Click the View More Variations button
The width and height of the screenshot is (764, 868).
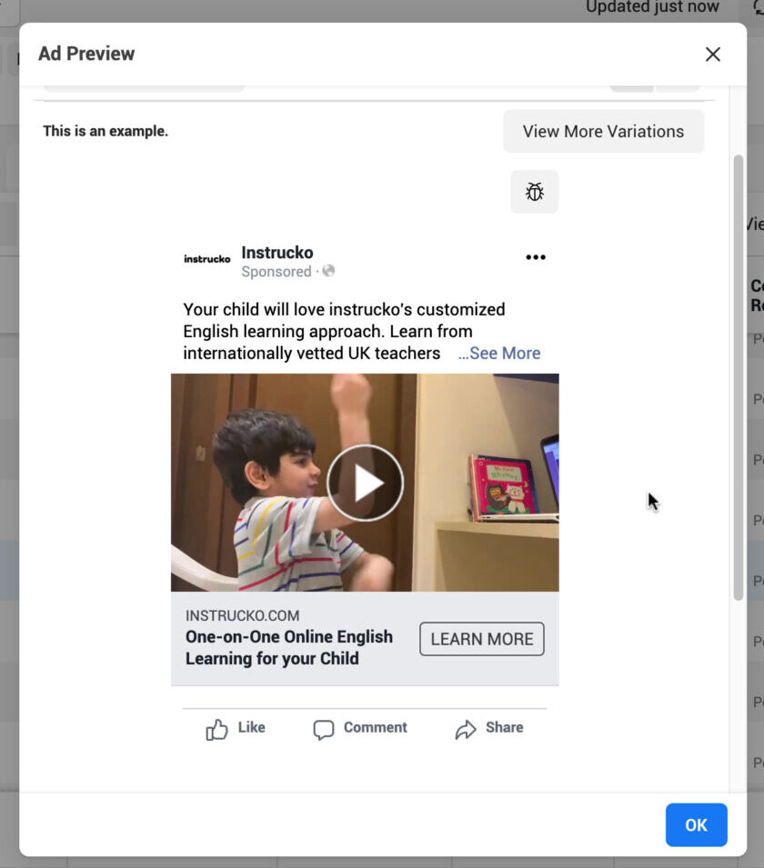pos(603,131)
